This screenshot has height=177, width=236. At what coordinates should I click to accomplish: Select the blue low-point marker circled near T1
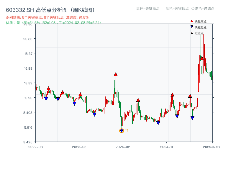point(122,130)
